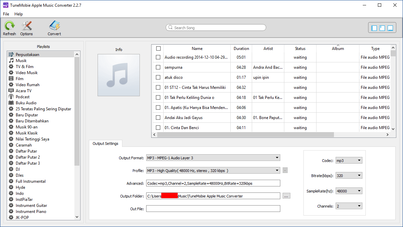Click the song table vertical scrollbar down arrow
403x227 pixels.
click(x=393, y=128)
